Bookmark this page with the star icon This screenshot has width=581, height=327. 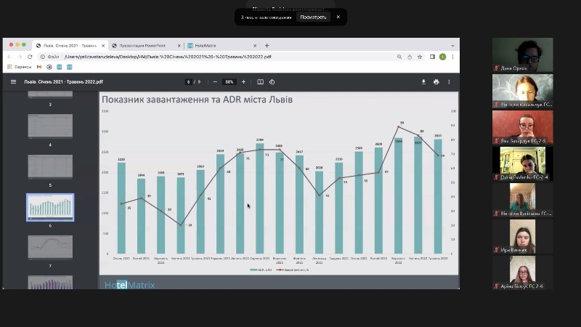point(420,57)
